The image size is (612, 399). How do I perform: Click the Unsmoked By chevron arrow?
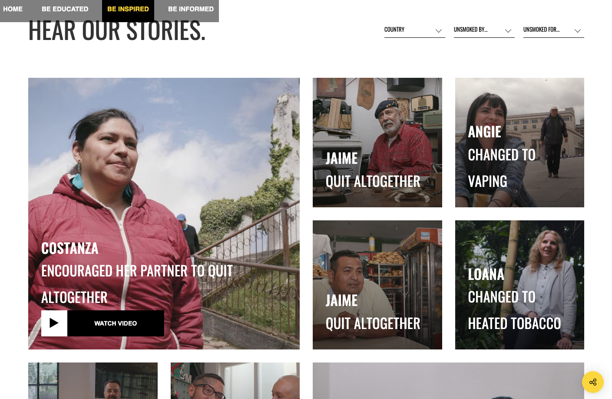pyautogui.click(x=508, y=31)
